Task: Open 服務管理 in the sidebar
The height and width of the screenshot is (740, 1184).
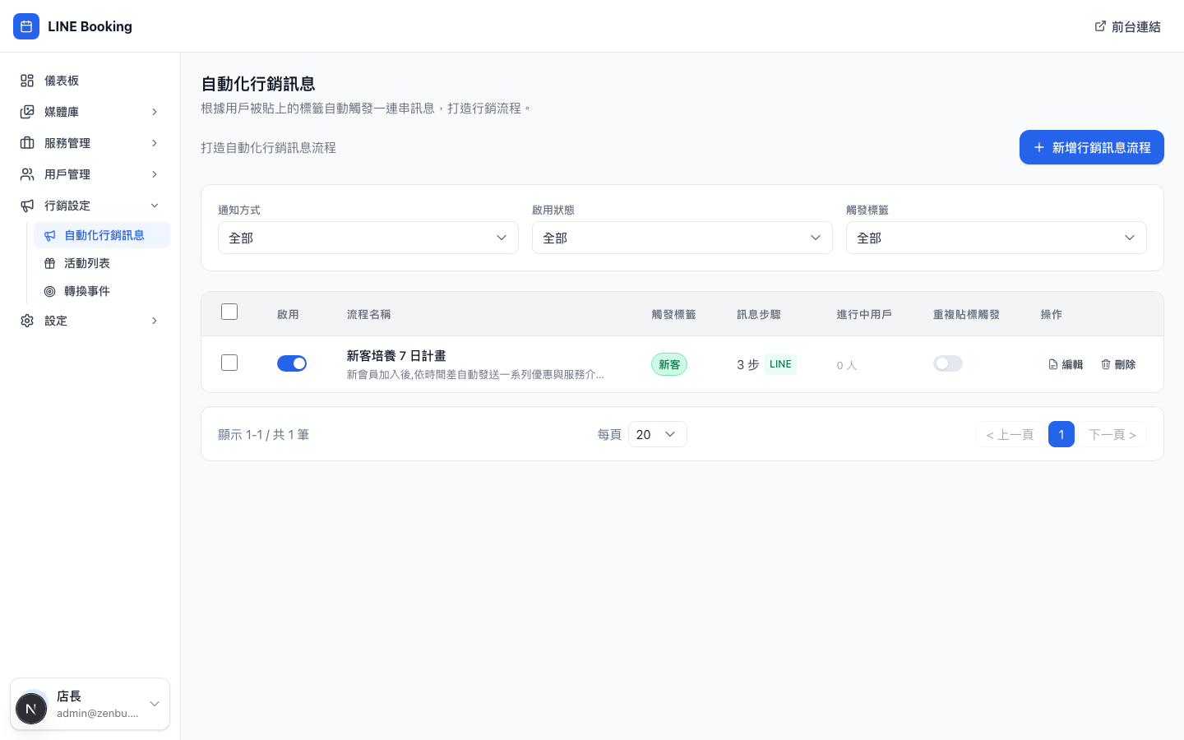Action: pyautogui.click(x=67, y=143)
